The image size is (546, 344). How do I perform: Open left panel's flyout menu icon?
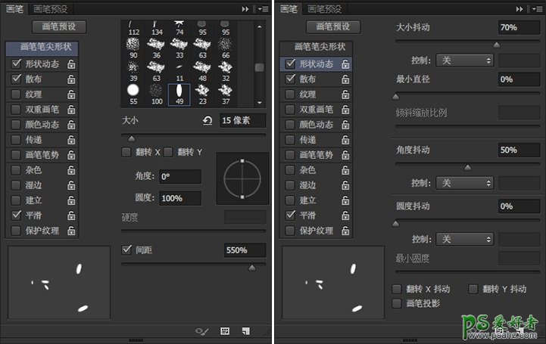coord(262,8)
